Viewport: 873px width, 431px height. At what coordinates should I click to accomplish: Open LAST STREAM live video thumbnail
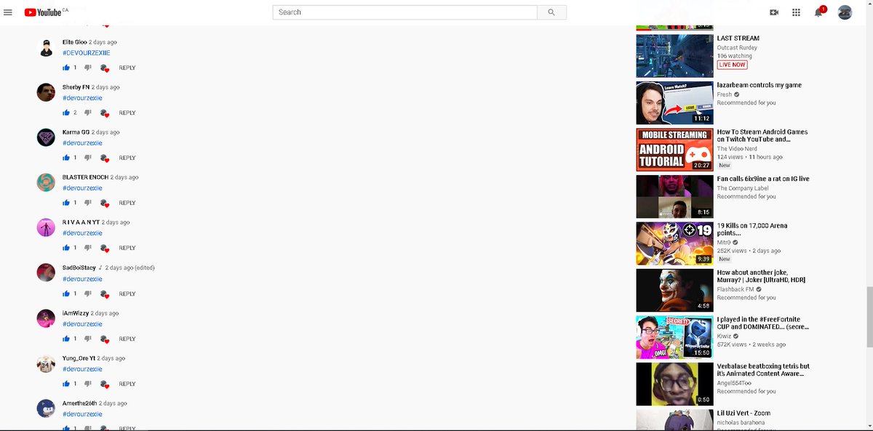click(x=674, y=56)
